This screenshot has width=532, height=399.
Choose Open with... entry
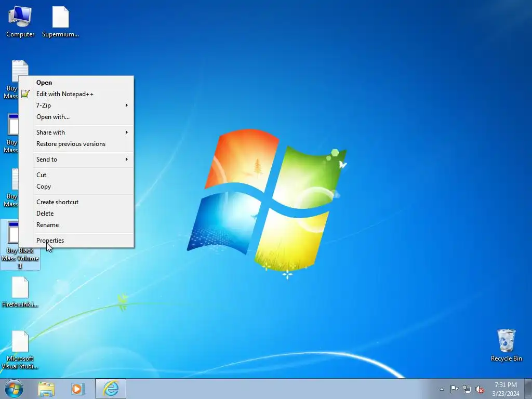point(76,117)
